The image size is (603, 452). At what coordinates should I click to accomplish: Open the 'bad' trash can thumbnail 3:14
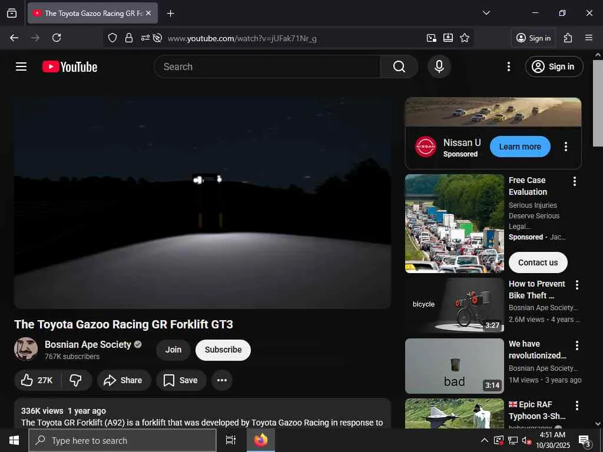click(x=454, y=366)
